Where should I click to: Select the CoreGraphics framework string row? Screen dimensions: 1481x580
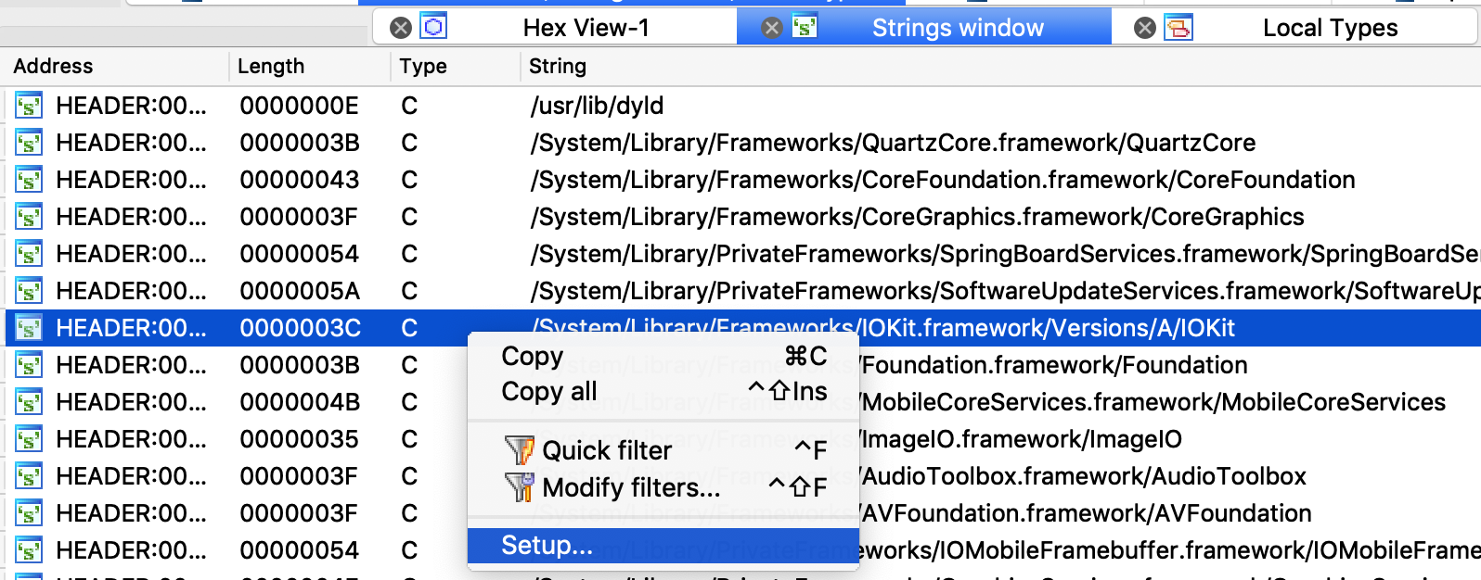coord(917,217)
